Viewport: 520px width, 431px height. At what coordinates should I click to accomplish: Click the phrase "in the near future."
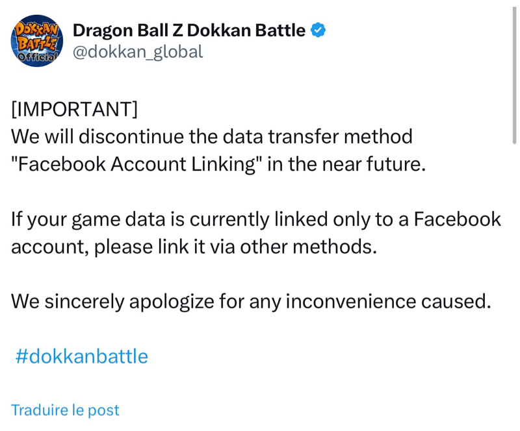click(346, 164)
